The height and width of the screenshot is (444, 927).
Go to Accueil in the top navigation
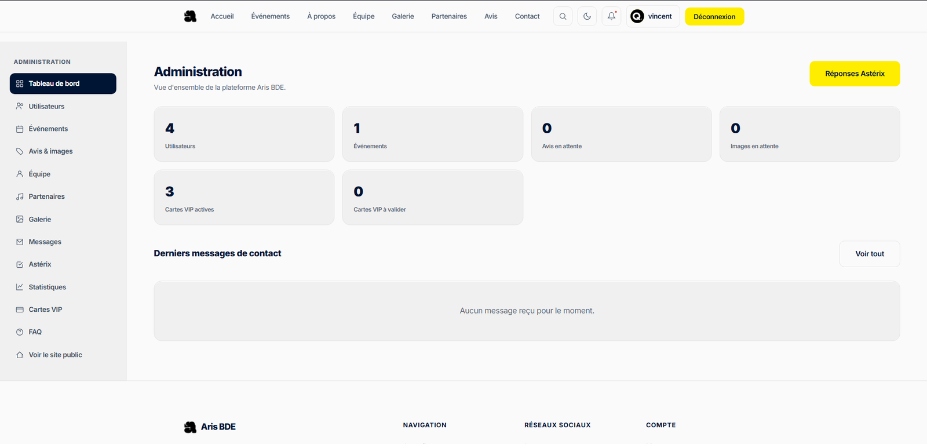point(222,16)
